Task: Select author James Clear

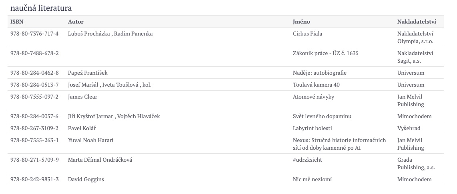Action: (83, 97)
